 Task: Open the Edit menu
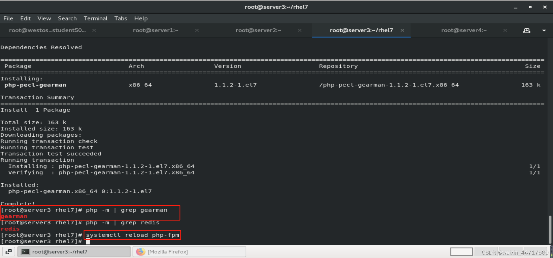tap(25, 18)
